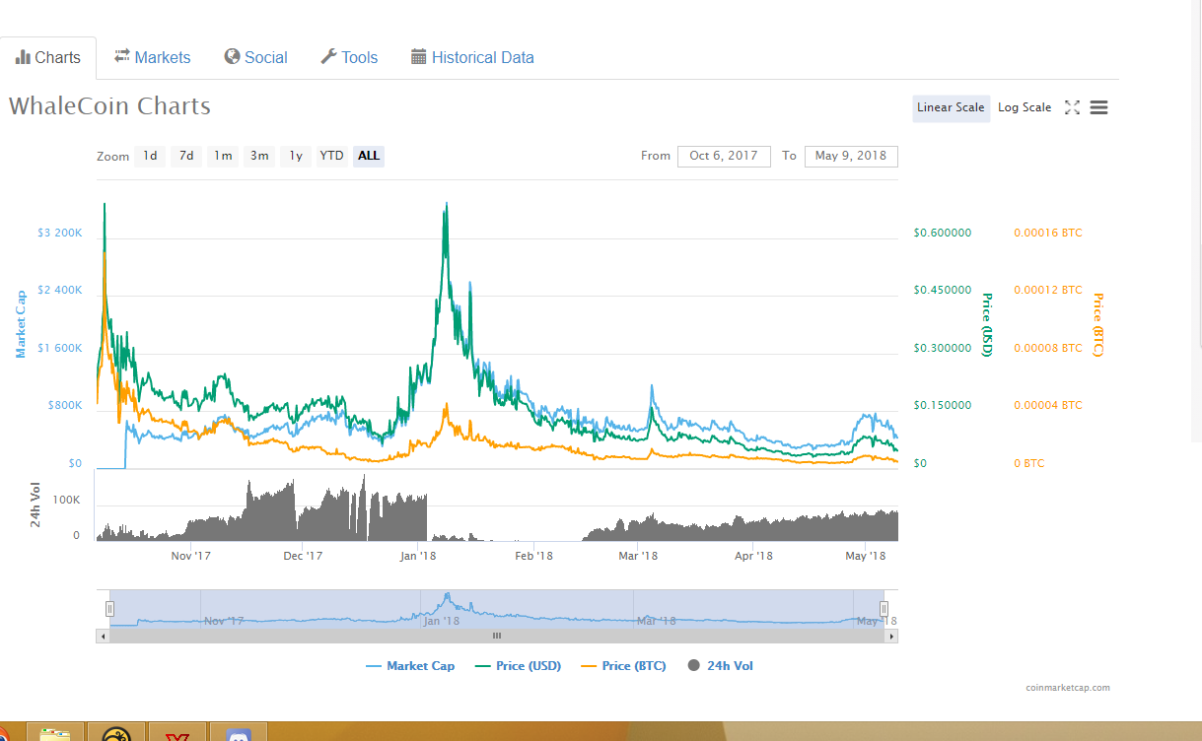Click the exchange arrows icon on Markets tab
This screenshot has height=741, width=1202.
(x=122, y=56)
